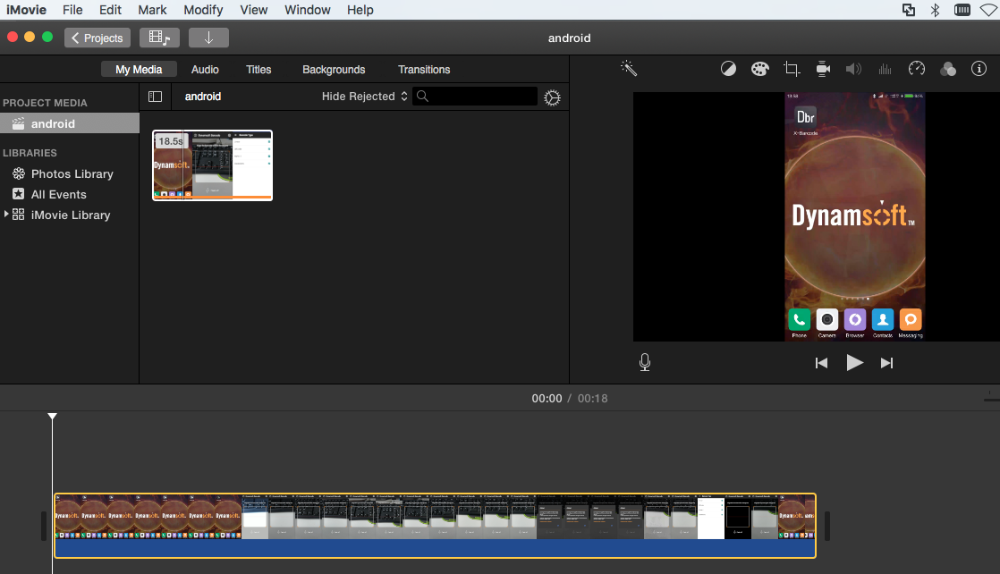The width and height of the screenshot is (1000, 574).
Task: Open the video stabilization camera icon
Action: coord(823,69)
